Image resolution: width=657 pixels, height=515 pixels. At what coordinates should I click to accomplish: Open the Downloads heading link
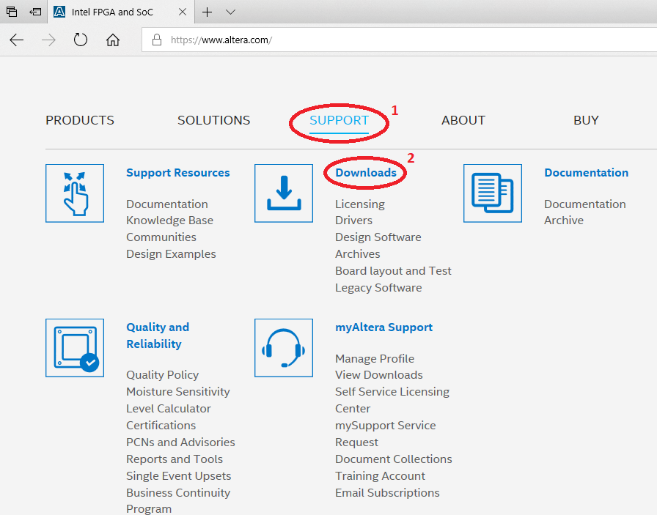[x=366, y=172]
